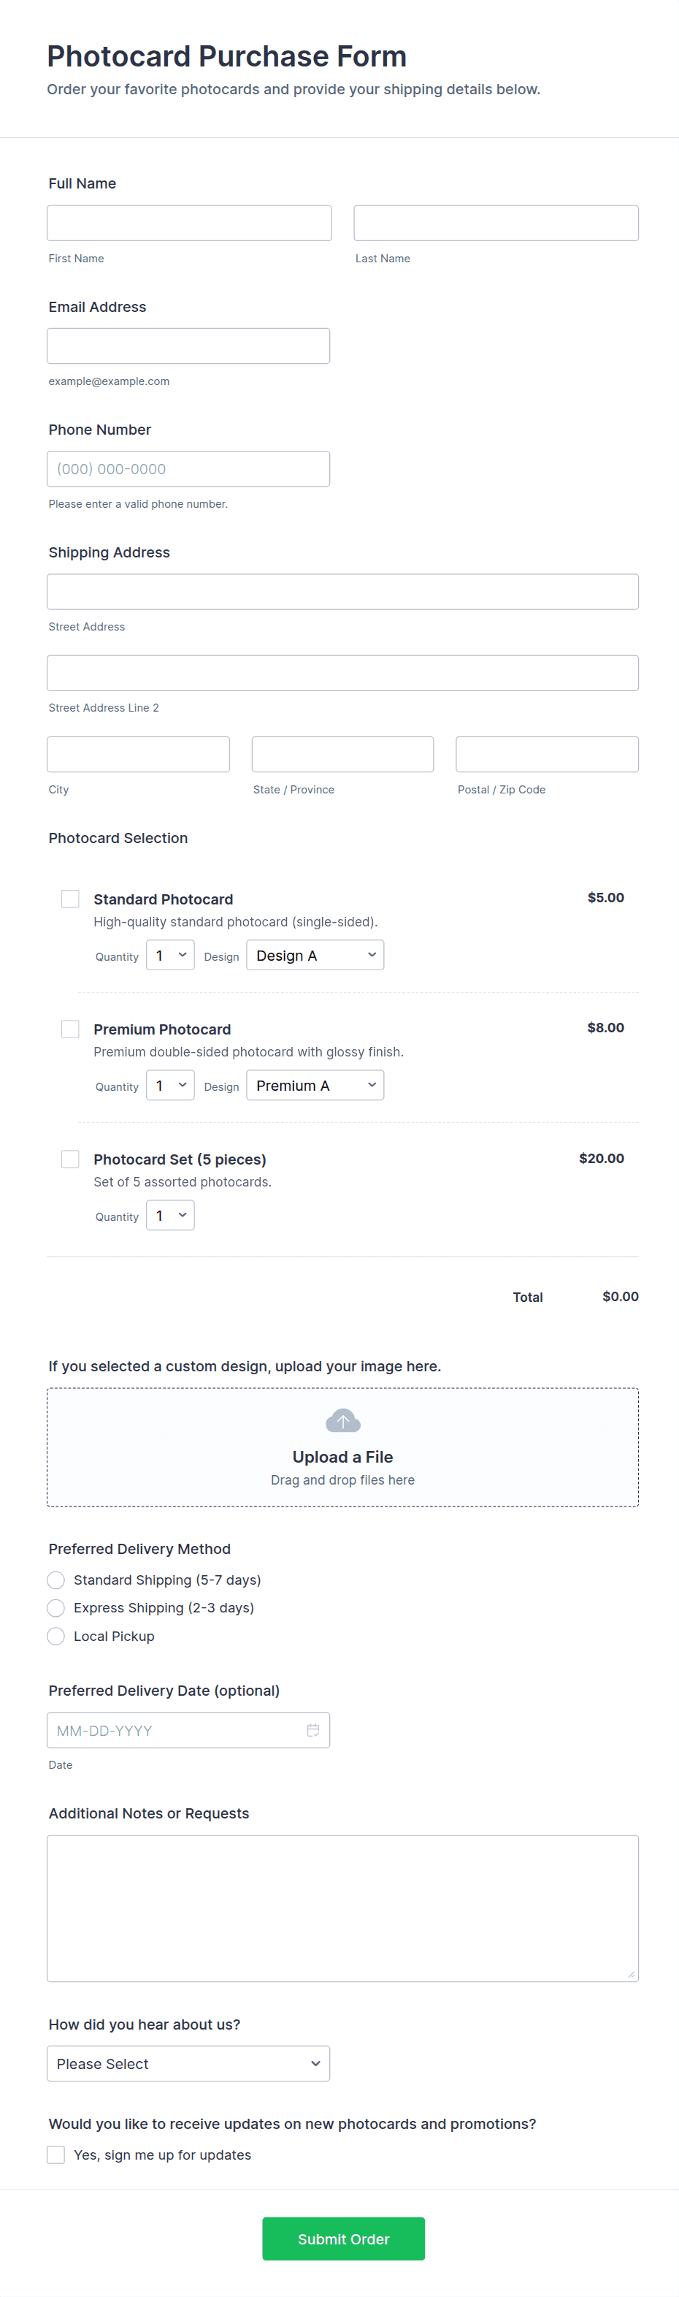Open the Premium A design dropdown
The width and height of the screenshot is (679, 2297).
click(315, 1085)
